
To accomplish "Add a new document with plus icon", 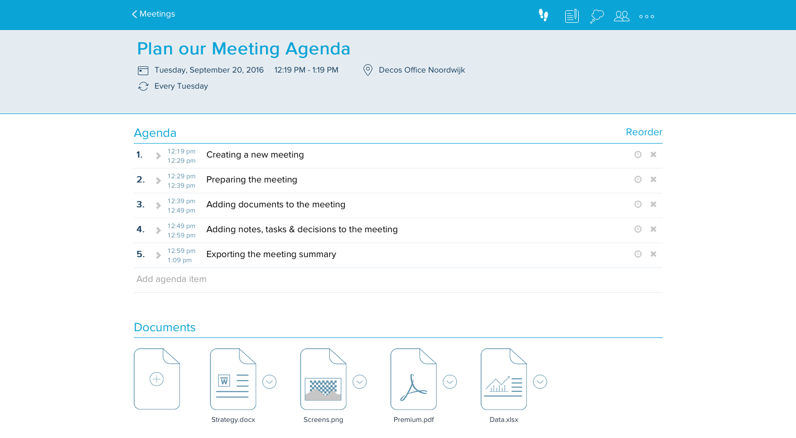I will click(x=157, y=379).
